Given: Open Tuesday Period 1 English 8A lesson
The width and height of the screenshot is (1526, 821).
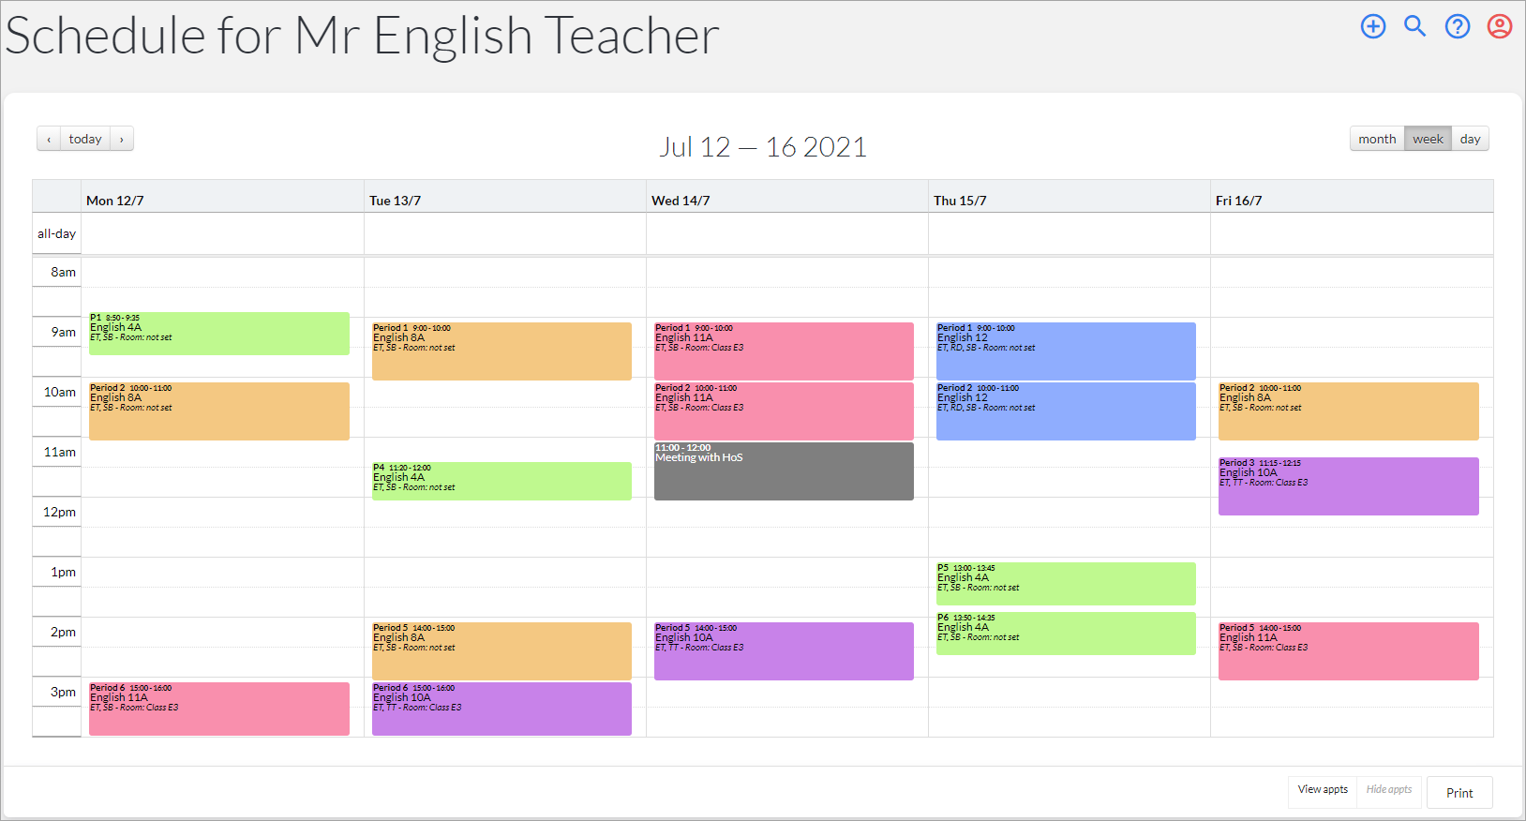Looking at the screenshot, I should (501, 351).
